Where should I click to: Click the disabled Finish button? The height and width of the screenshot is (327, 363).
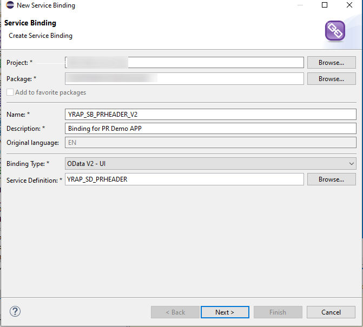click(278, 312)
